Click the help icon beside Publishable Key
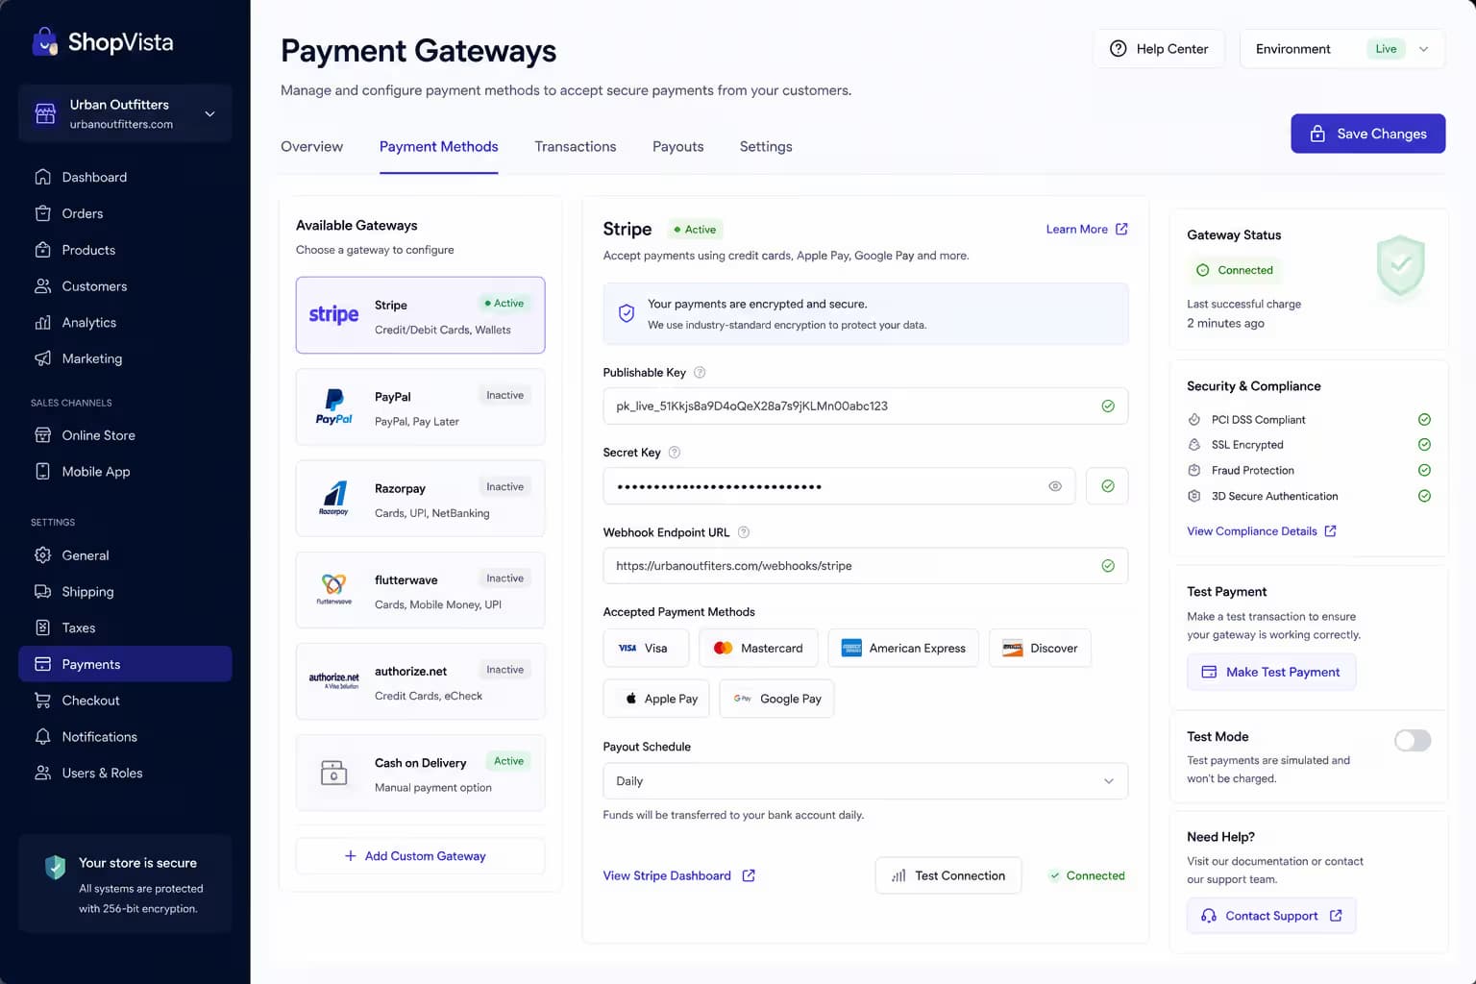Viewport: 1476px width, 984px height. (700, 372)
